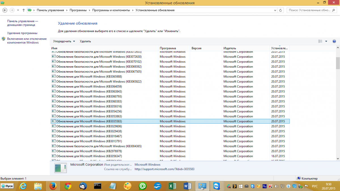Open address bar history dropdown
The image size is (340, 191).
275,10
